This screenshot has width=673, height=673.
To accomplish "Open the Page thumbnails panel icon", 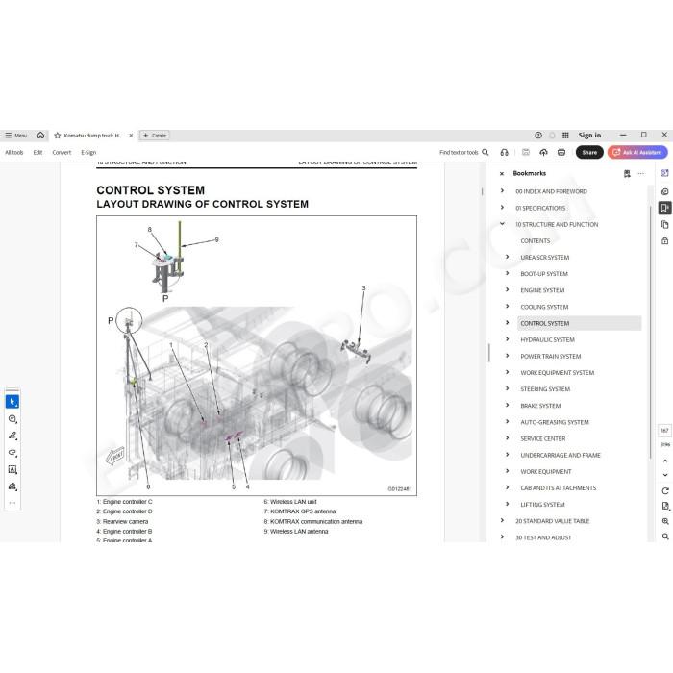I will pyautogui.click(x=665, y=224).
